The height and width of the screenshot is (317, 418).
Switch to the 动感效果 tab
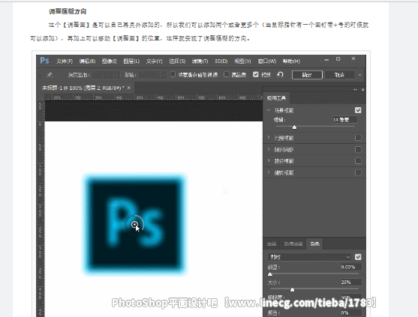coord(293,244)
